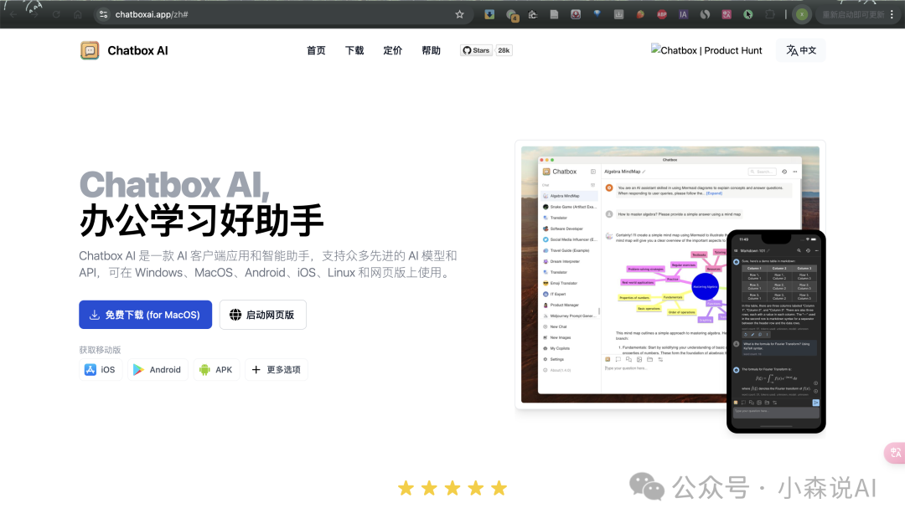Click the Android Google Play button
905x524 pixels.
point(158,369)
